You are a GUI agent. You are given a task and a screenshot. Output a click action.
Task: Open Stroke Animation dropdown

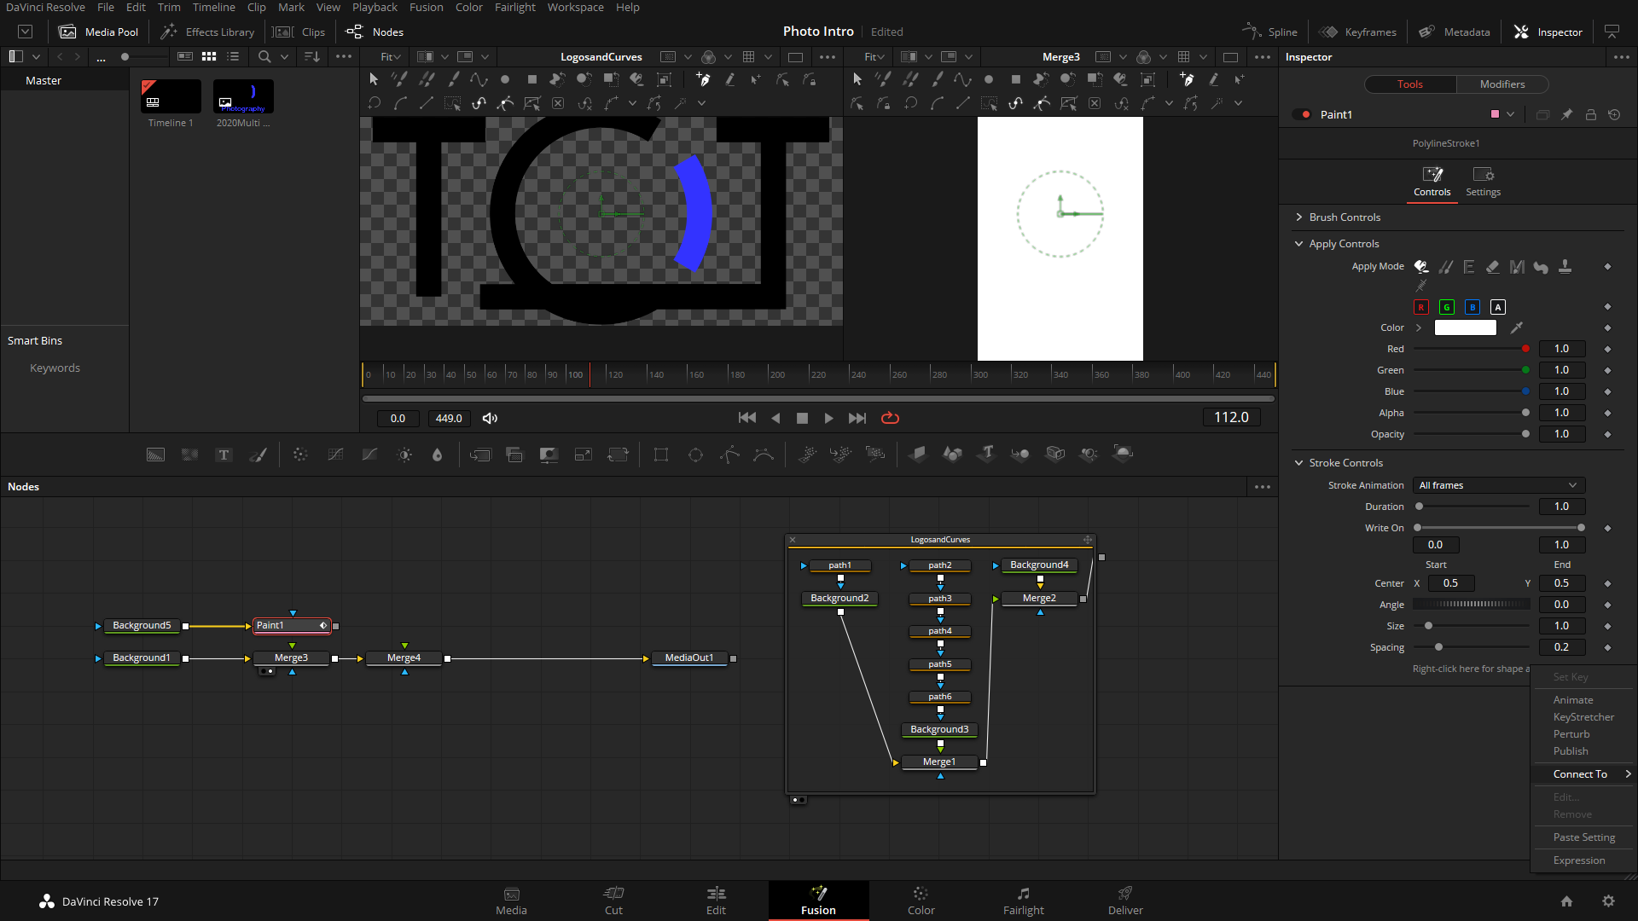[x=1499, y=485]
